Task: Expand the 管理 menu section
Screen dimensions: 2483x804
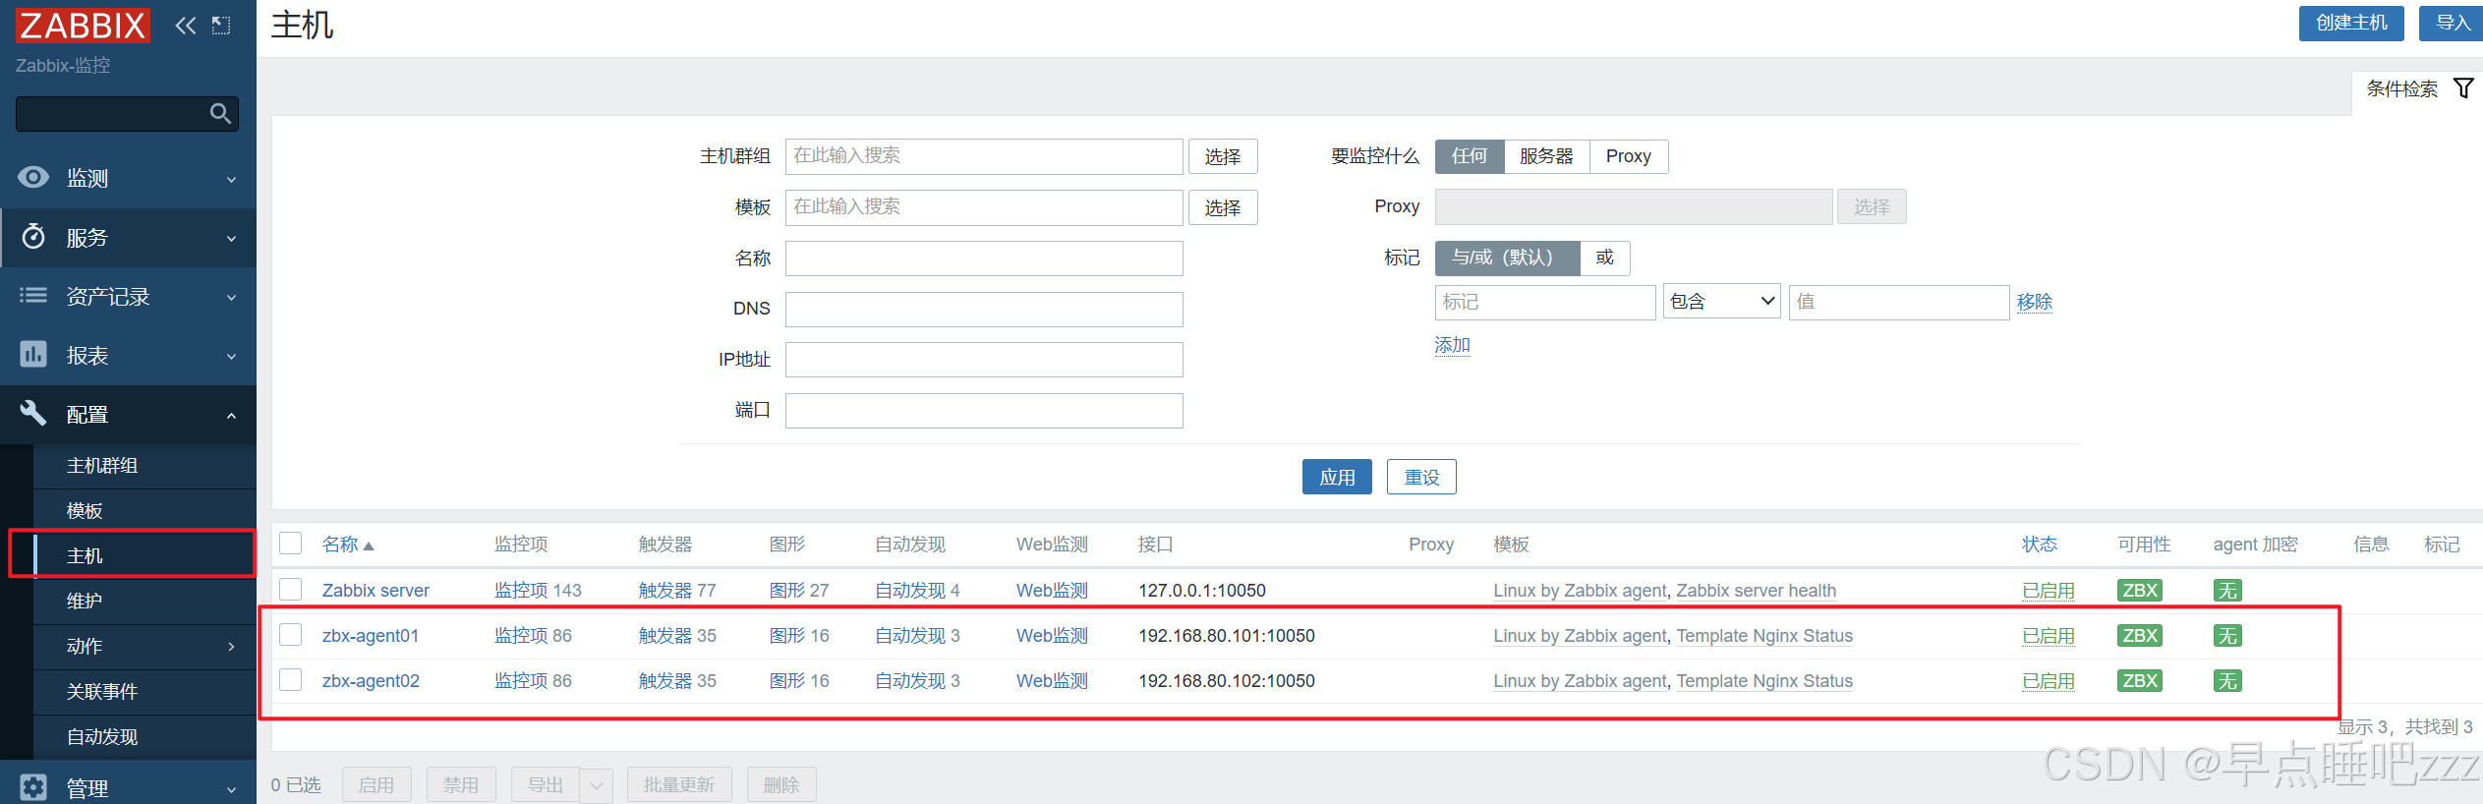Action: [x=231, y=788]
